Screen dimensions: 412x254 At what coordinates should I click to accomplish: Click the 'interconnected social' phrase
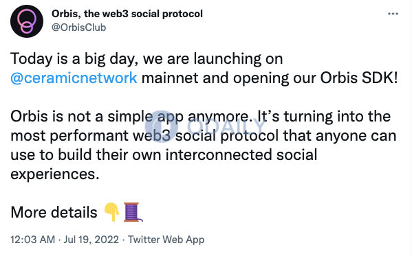click(x=241, y=154)
